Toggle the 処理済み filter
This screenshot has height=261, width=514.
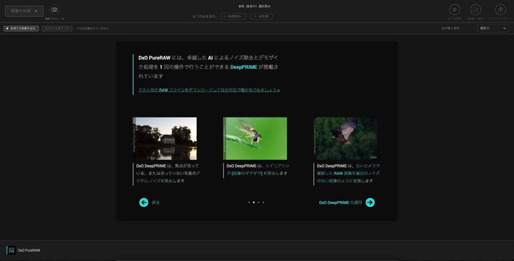[x=233, y=16]
